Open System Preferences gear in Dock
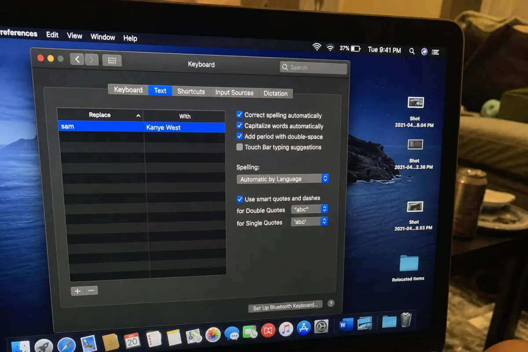 click(321, 326)
